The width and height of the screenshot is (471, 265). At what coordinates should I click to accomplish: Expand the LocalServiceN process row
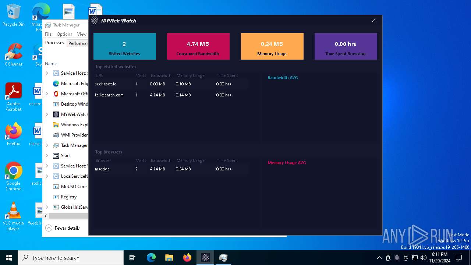47,176
